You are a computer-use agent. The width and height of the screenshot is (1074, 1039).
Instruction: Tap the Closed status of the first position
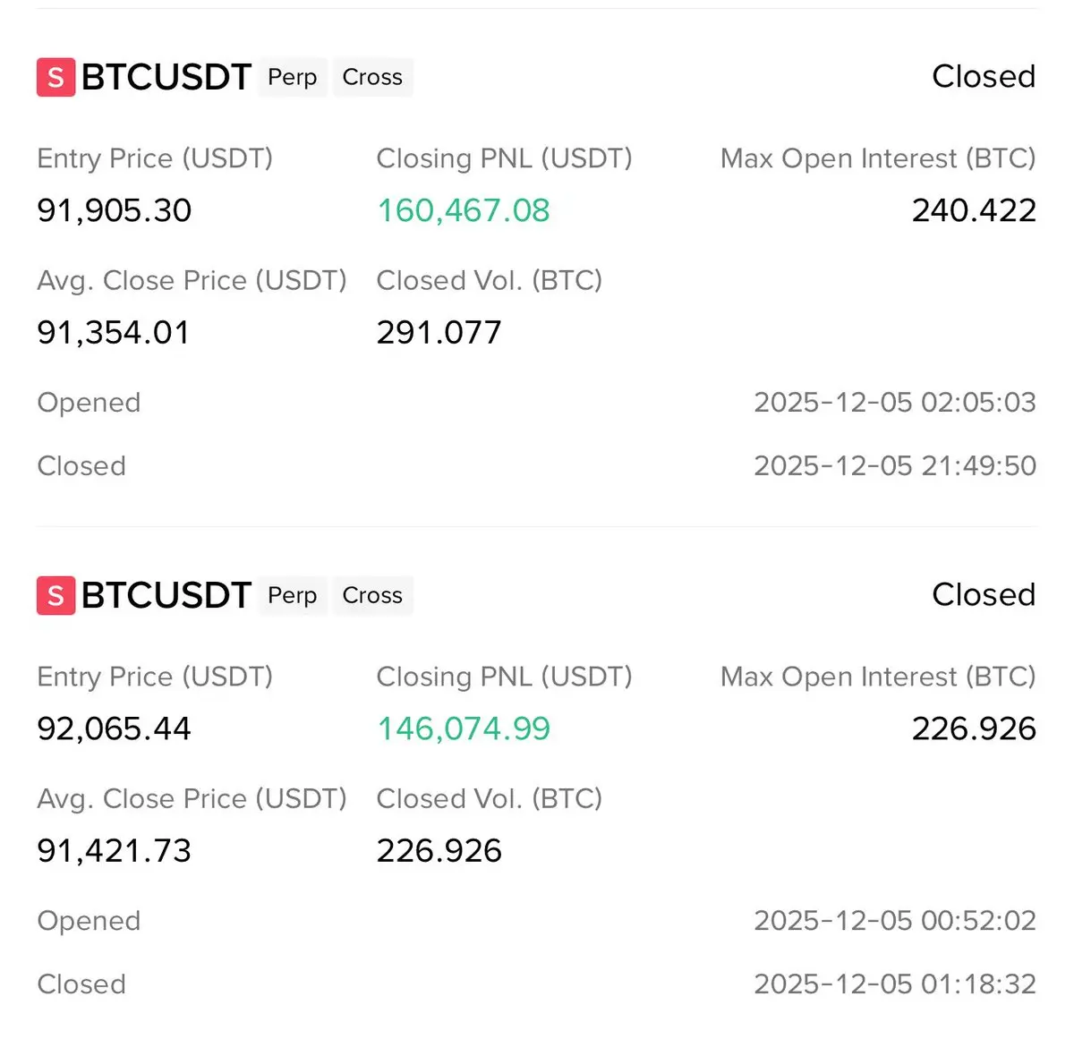point(984,77)
